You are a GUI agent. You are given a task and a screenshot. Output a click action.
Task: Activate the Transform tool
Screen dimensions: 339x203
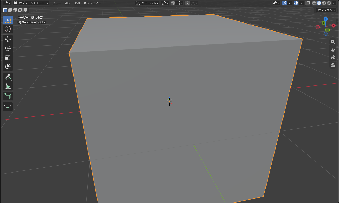point(8,66)
